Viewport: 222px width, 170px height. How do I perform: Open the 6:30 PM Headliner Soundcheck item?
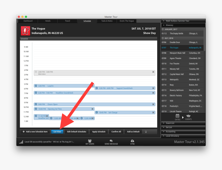tap(94, 93)
